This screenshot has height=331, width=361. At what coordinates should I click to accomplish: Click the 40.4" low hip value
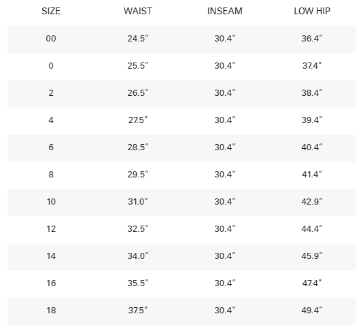pyautogui.click(x=312, y=147)
